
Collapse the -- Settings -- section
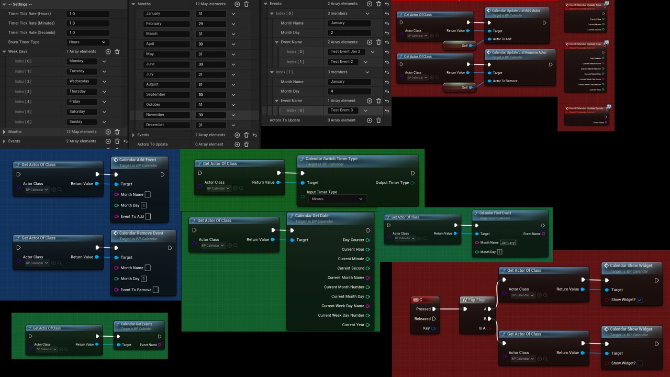click(x=4, y=4)
